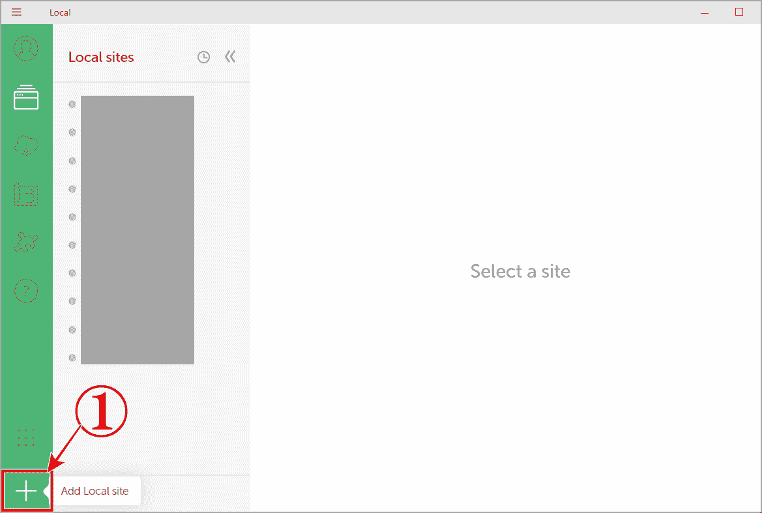Image resolution: width=762 pixels, height=513 pixels.
Task: Open the account avatar icon in sidebar
Action: [26, 49]
